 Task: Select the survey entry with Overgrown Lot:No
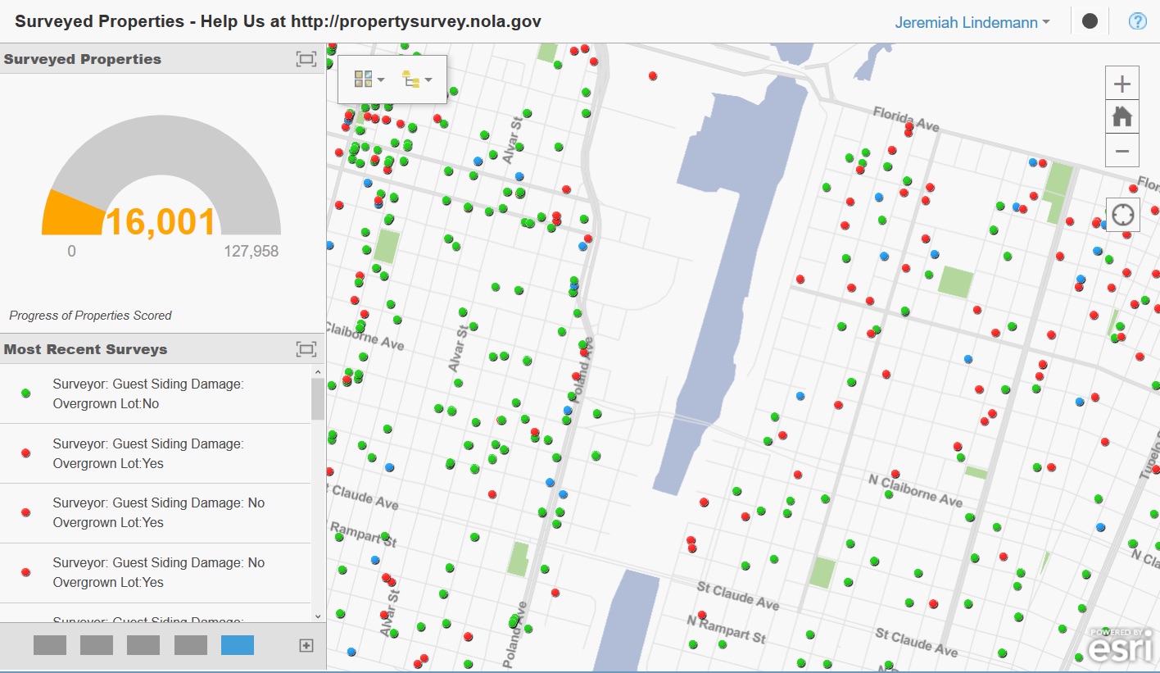pos(156,393)
